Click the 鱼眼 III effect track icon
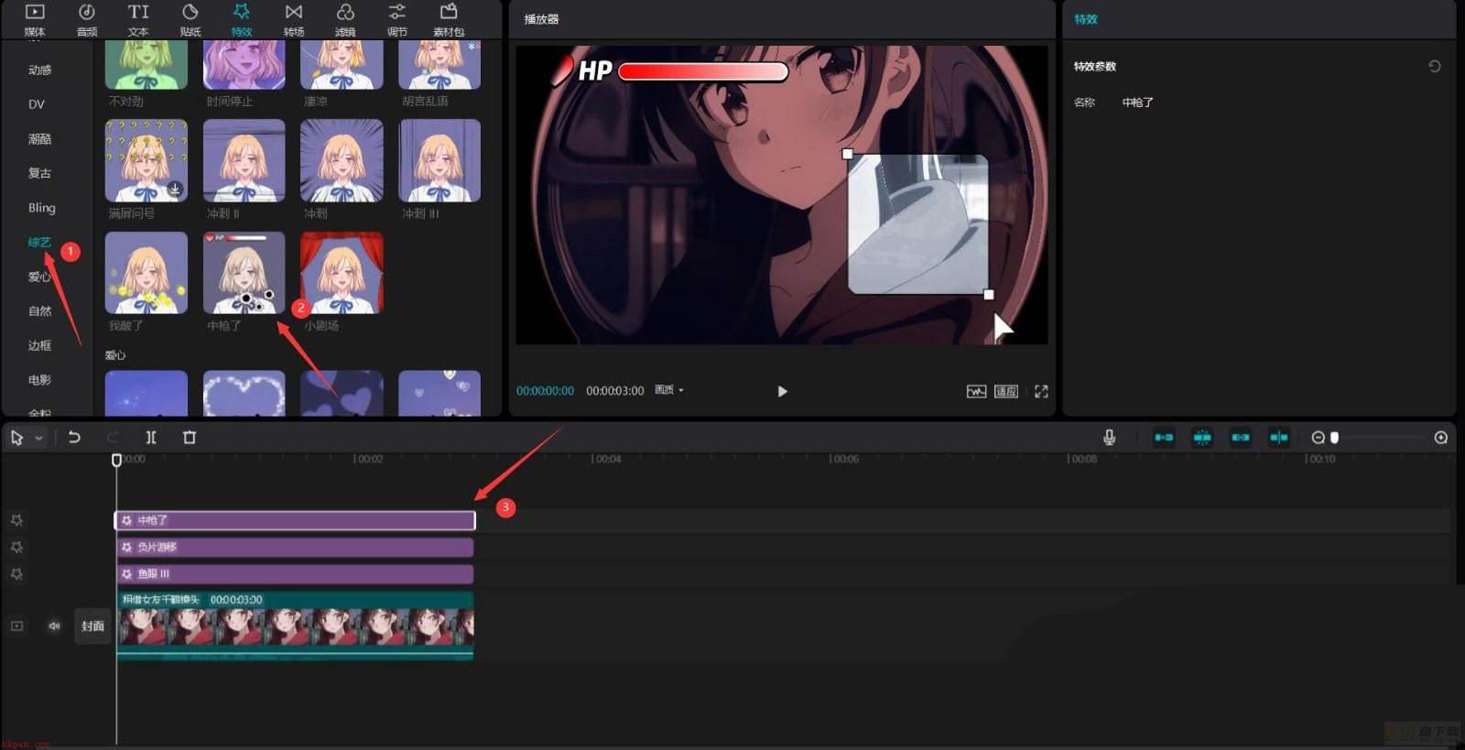 pyautogui.click(x=16, y=574)
